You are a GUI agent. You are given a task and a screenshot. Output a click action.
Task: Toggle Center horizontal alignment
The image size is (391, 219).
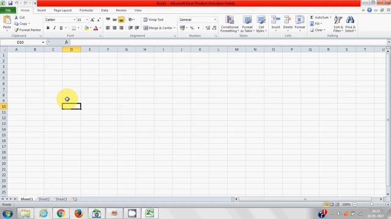(x=114, y=28)
